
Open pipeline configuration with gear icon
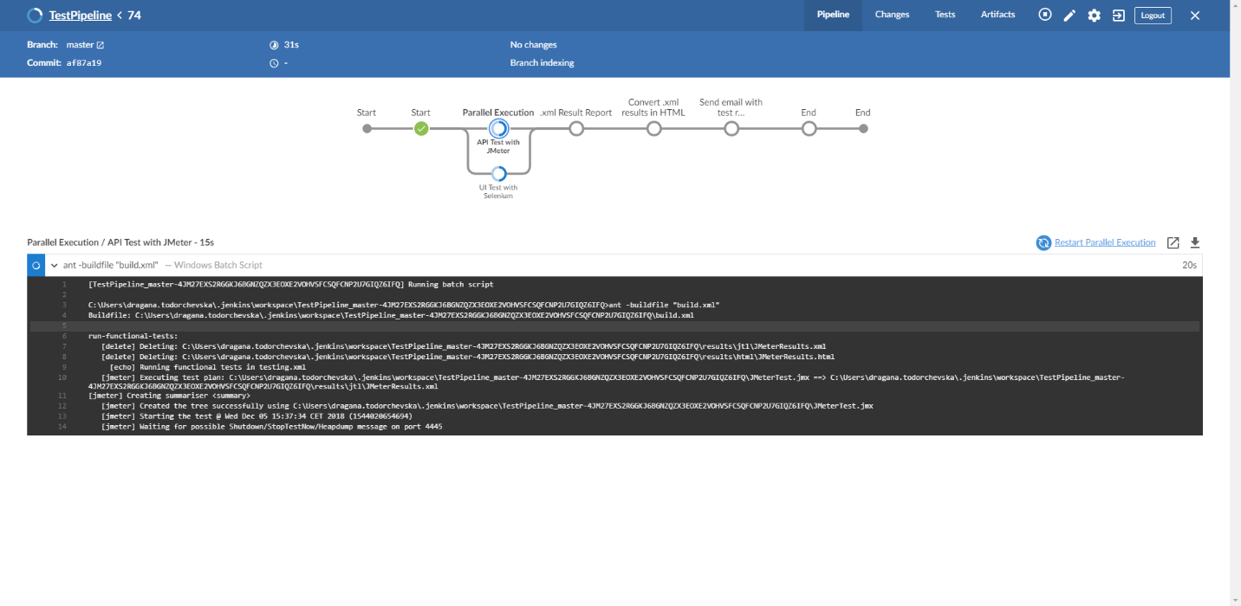(x=1095, y=16)
